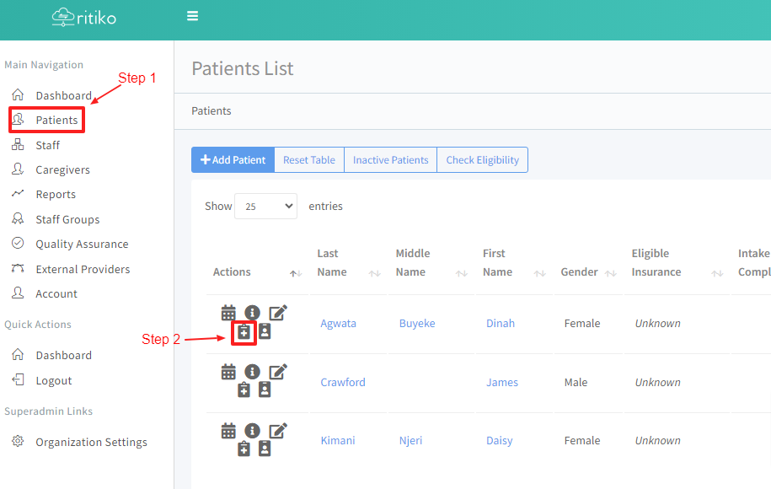Open Staff in main navigation
Image resolution: width=771 pixels, height=489 pixels.
coord(48,145)
